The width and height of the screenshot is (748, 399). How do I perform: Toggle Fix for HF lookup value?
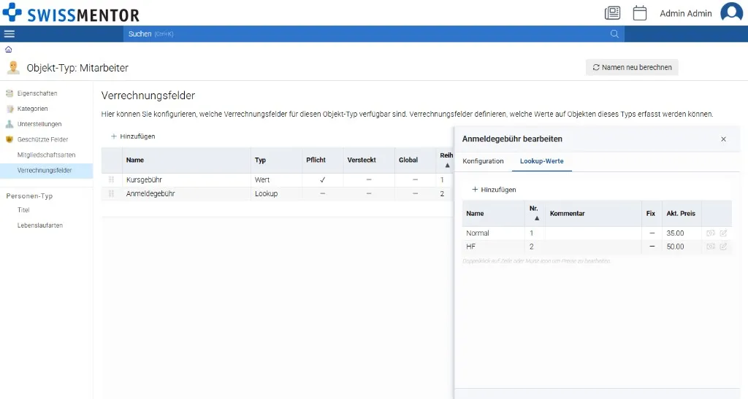[x=652, y=247]
